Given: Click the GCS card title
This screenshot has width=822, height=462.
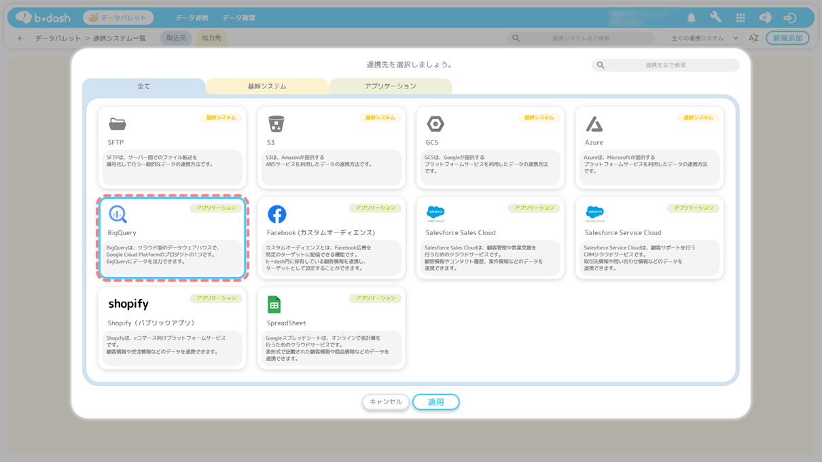Looking at the screenshot, I should [x=432, y=143].
